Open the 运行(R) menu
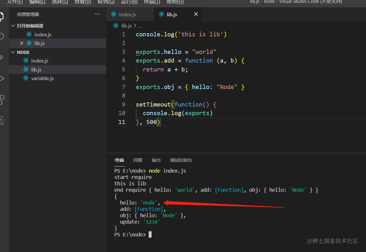Viewport: 366px width, 252px height. point(129,2)
